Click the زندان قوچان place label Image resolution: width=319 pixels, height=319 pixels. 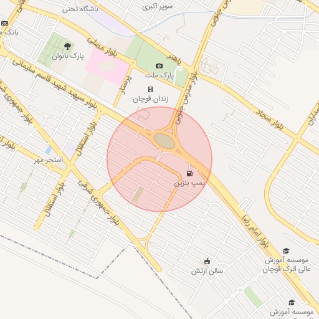151,99
